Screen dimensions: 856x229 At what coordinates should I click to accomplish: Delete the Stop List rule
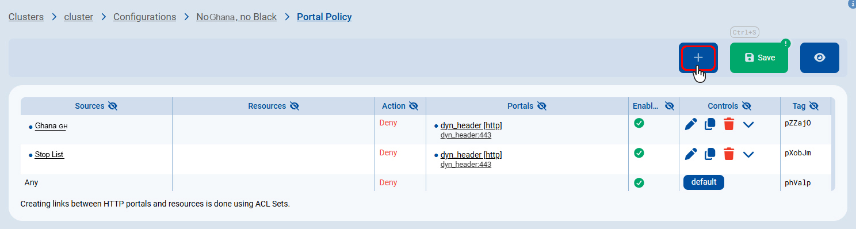(729, 154)
